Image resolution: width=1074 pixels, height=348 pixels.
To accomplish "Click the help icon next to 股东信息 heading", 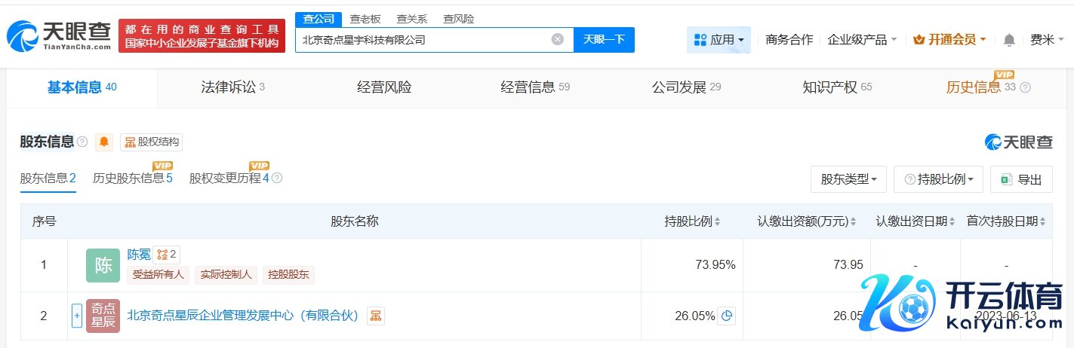I will coord(82,142).
